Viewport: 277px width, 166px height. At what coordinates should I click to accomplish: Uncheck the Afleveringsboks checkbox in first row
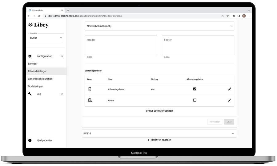[195, 89]
